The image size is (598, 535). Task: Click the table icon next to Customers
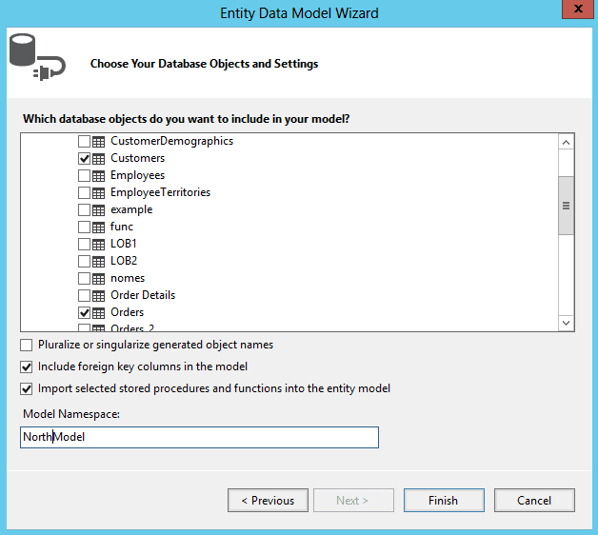click(x=99, y=158)
